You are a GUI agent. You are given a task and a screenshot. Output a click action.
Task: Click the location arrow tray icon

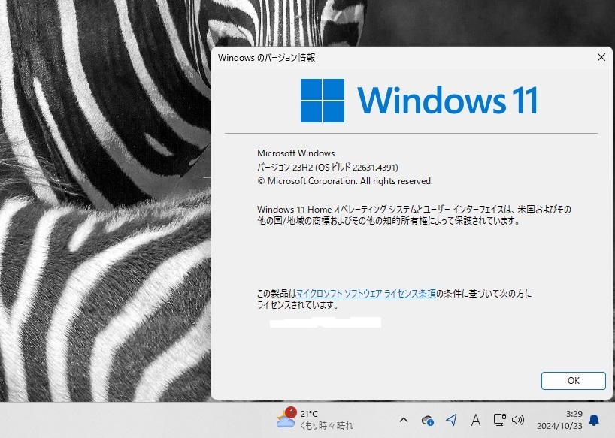(x=451, y=420)
